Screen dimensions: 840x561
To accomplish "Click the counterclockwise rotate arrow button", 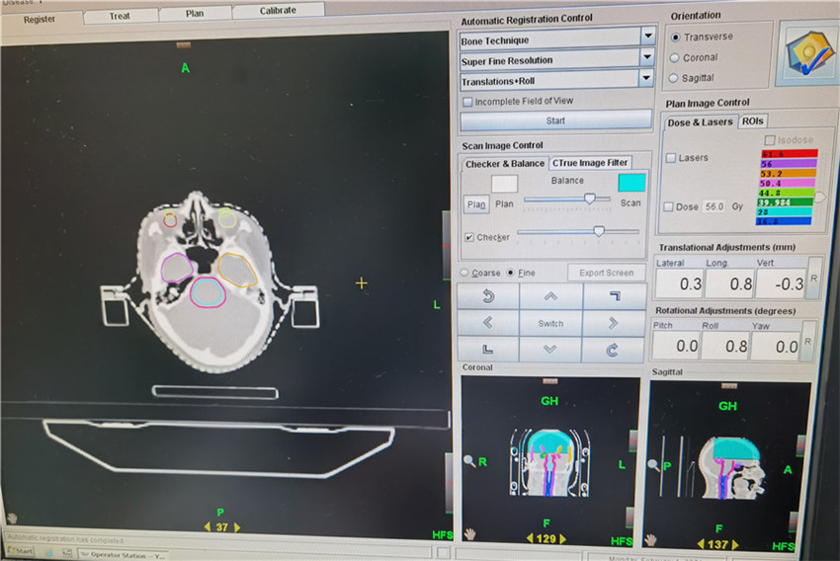I will coord(488,296).
